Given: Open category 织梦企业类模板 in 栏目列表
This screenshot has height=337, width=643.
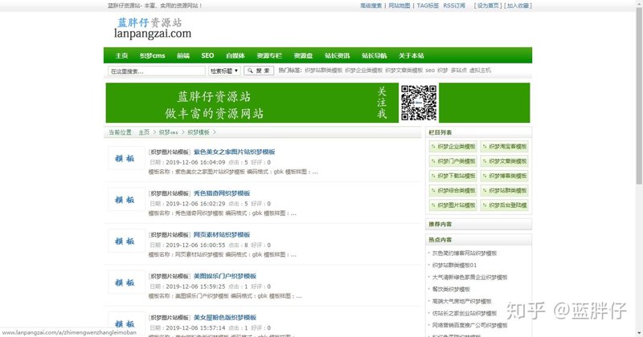Looking at the screenshot, I should [453, 146].
